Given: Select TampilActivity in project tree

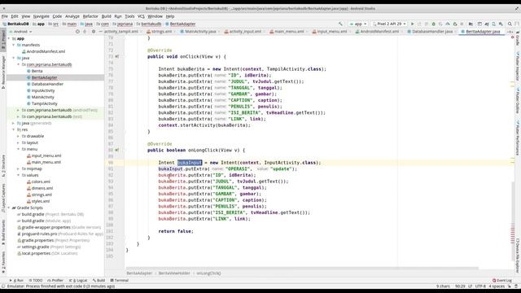Looking at the screenshot, I should [44, 103].
